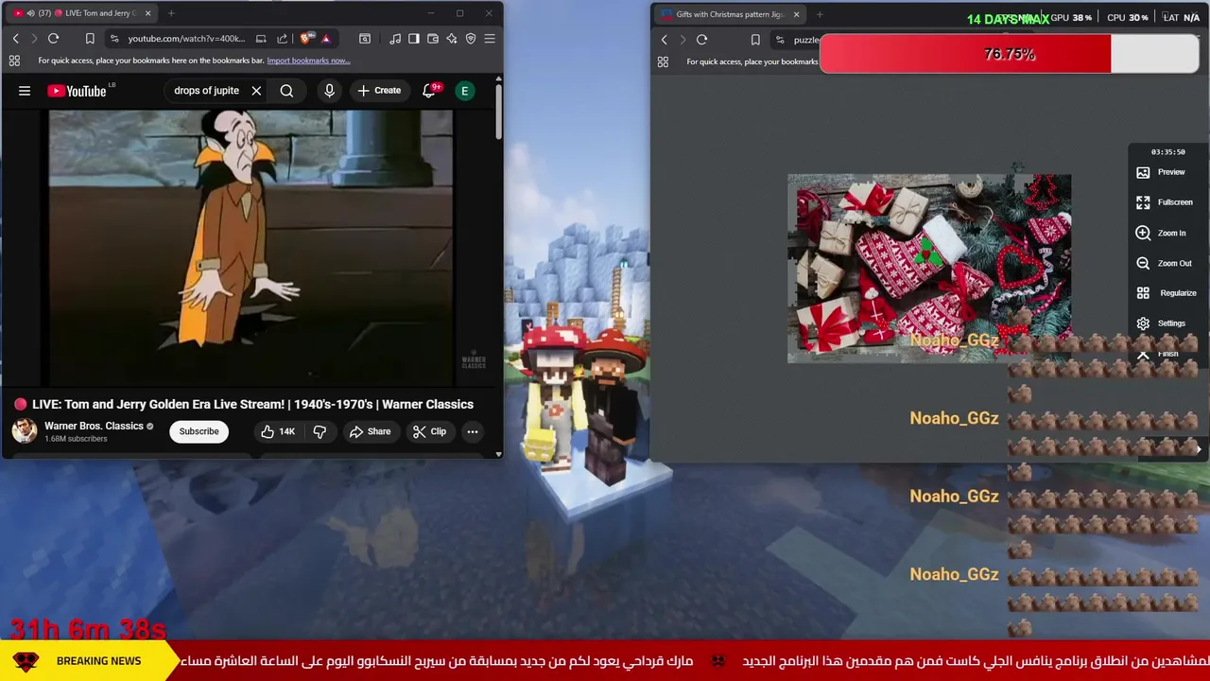Clear the YouTube search text with X
The height and width of the screenshot is (681, 1210).
(x=256, y=91)
